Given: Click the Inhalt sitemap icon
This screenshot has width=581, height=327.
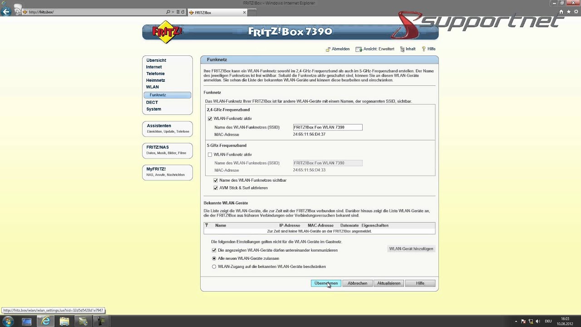Looking at the screenshot, I should [402, 49].
